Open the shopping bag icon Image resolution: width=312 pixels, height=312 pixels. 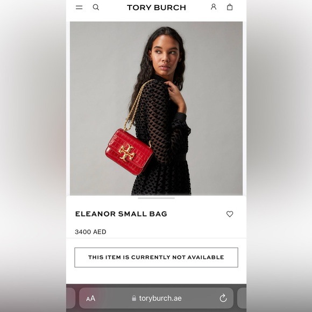[x=230, y=7]
